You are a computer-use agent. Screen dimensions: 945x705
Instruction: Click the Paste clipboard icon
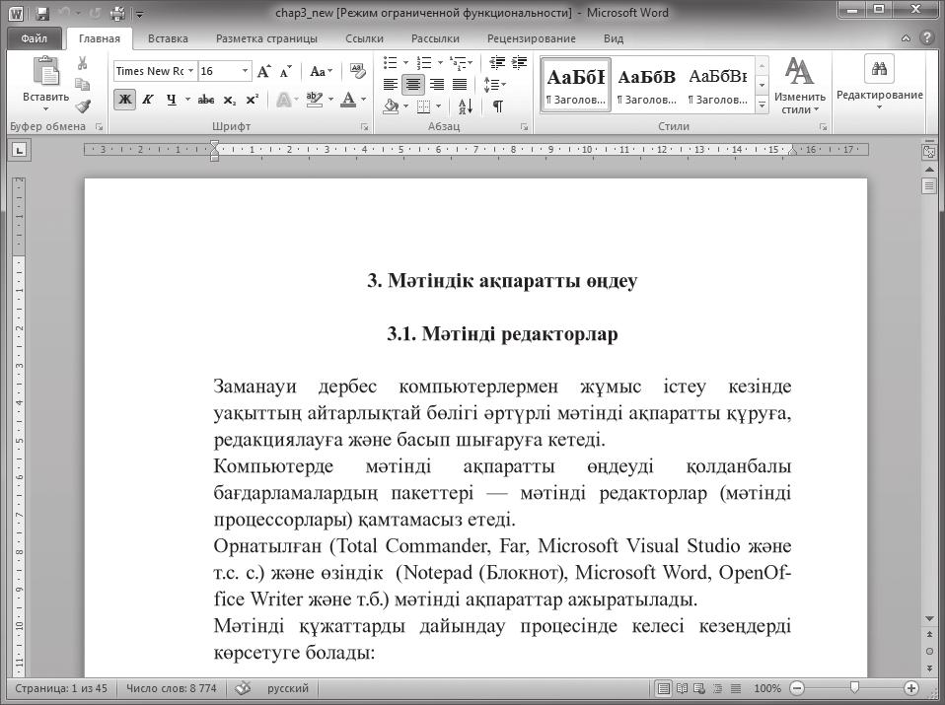point(45,71)
